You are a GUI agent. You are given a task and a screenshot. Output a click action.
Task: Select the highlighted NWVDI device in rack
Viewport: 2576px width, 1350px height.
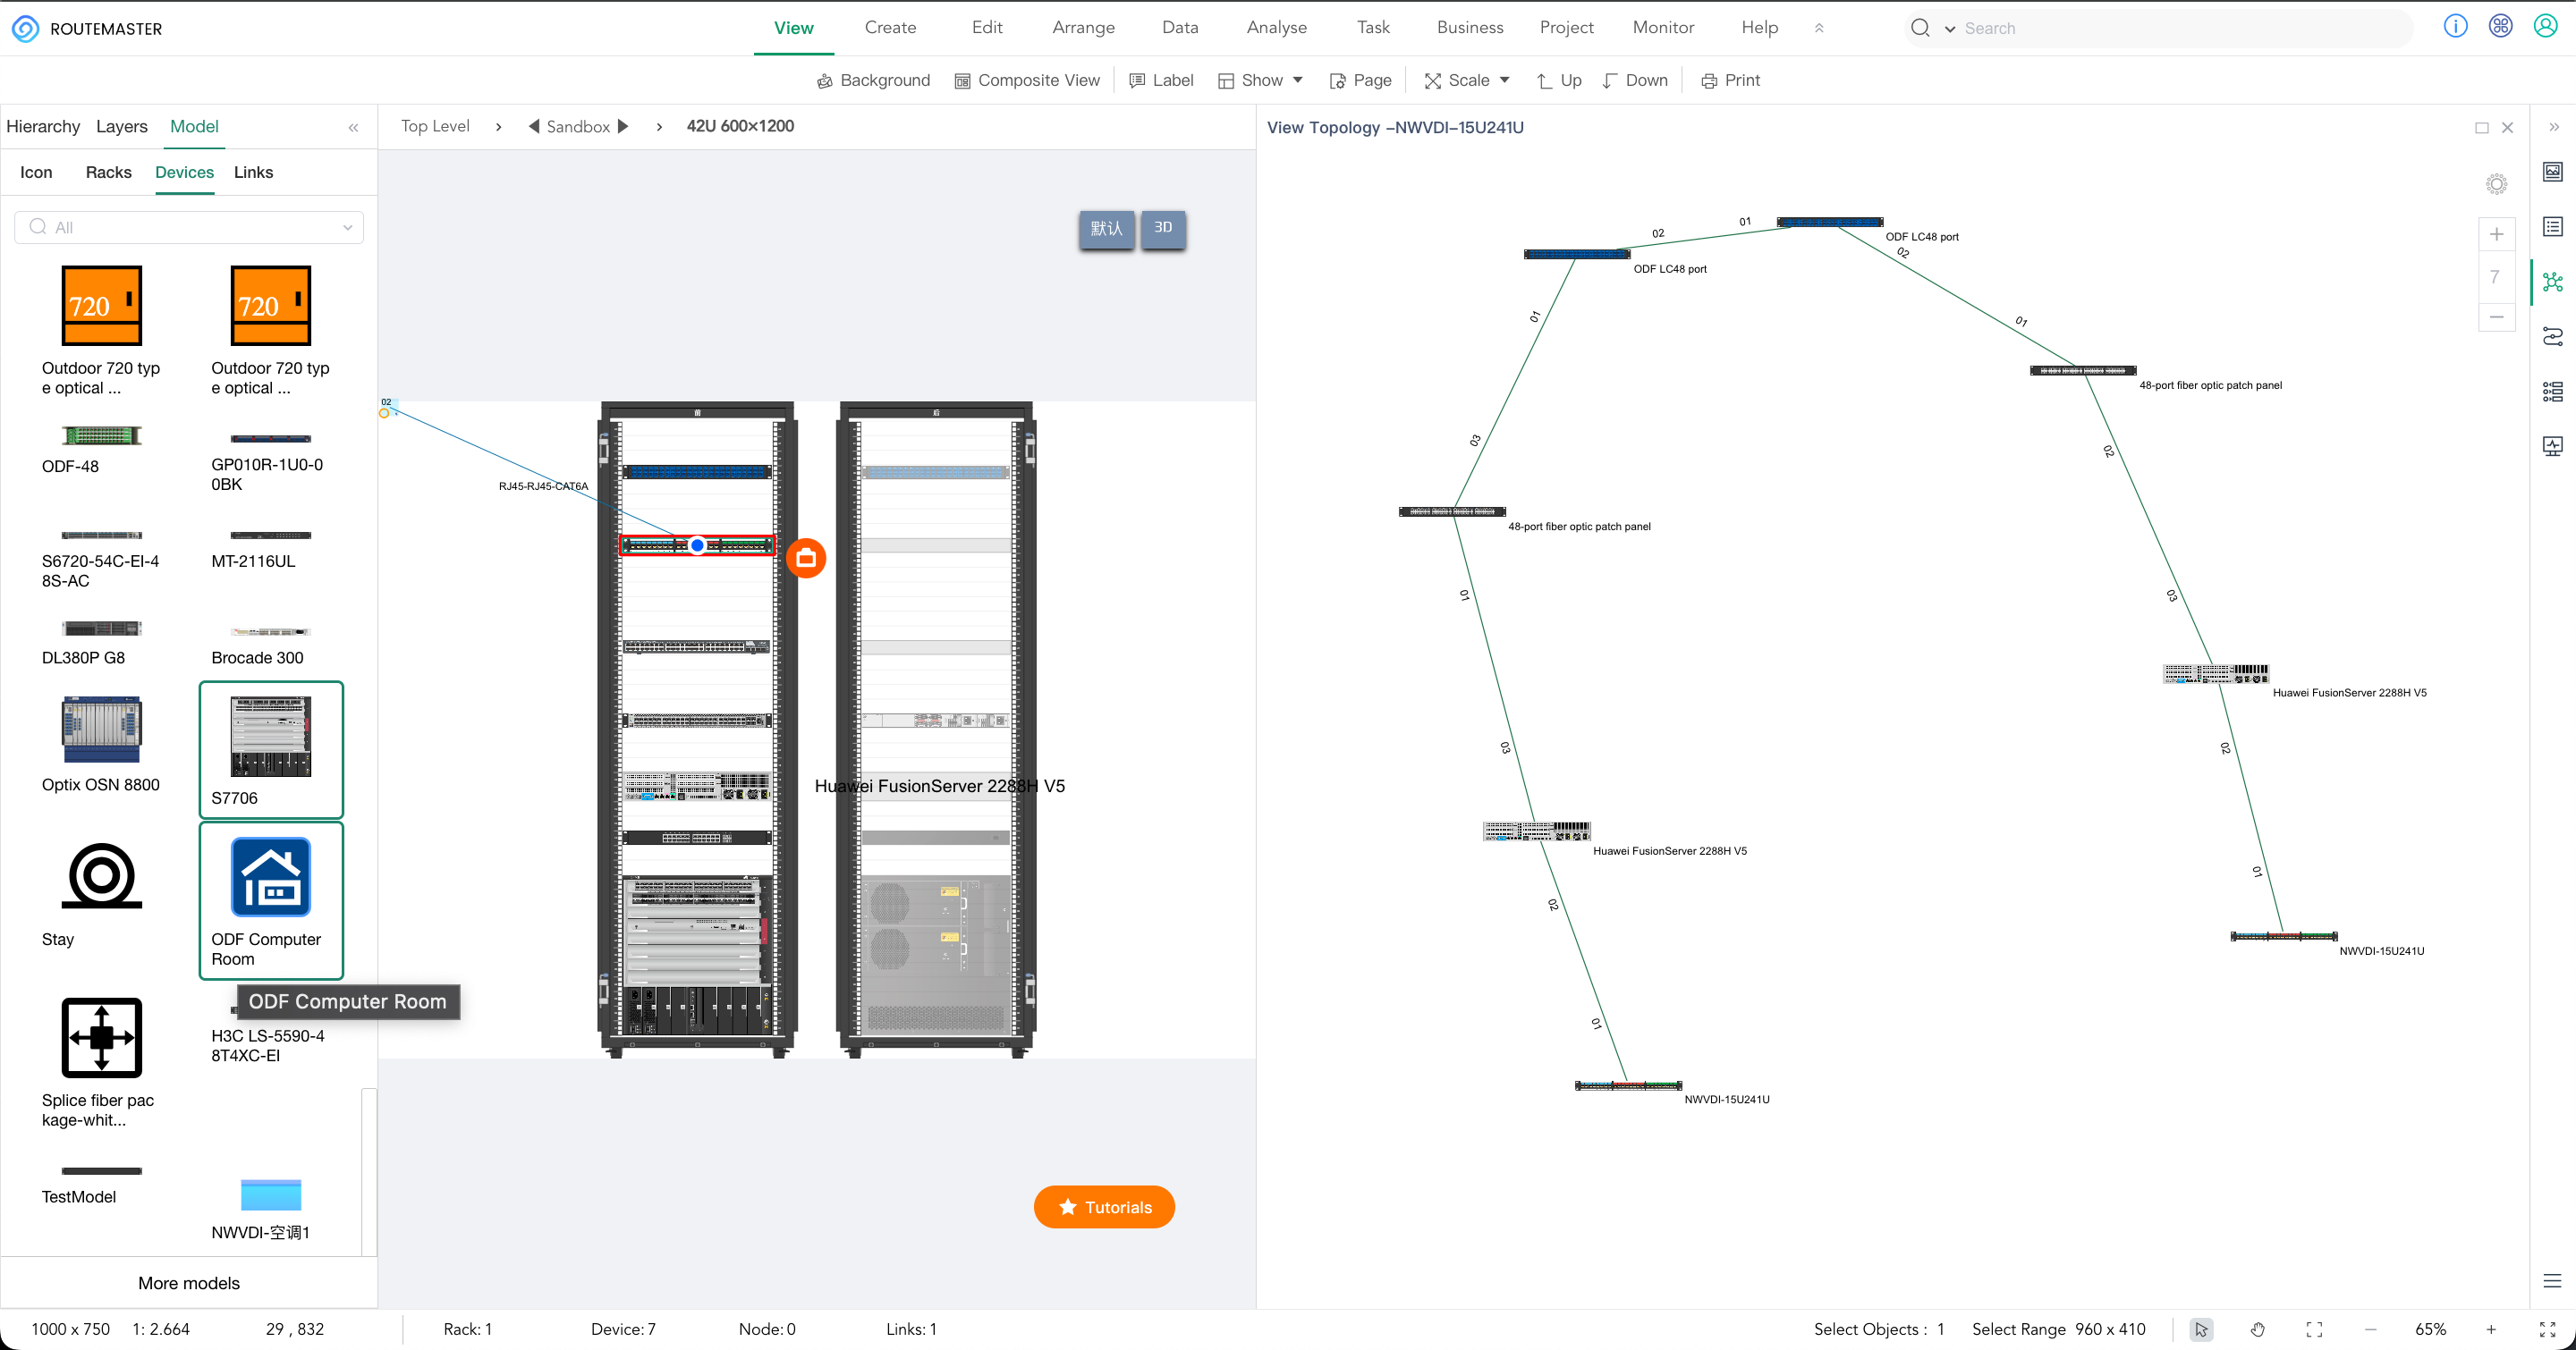click(x=697, y=544)
